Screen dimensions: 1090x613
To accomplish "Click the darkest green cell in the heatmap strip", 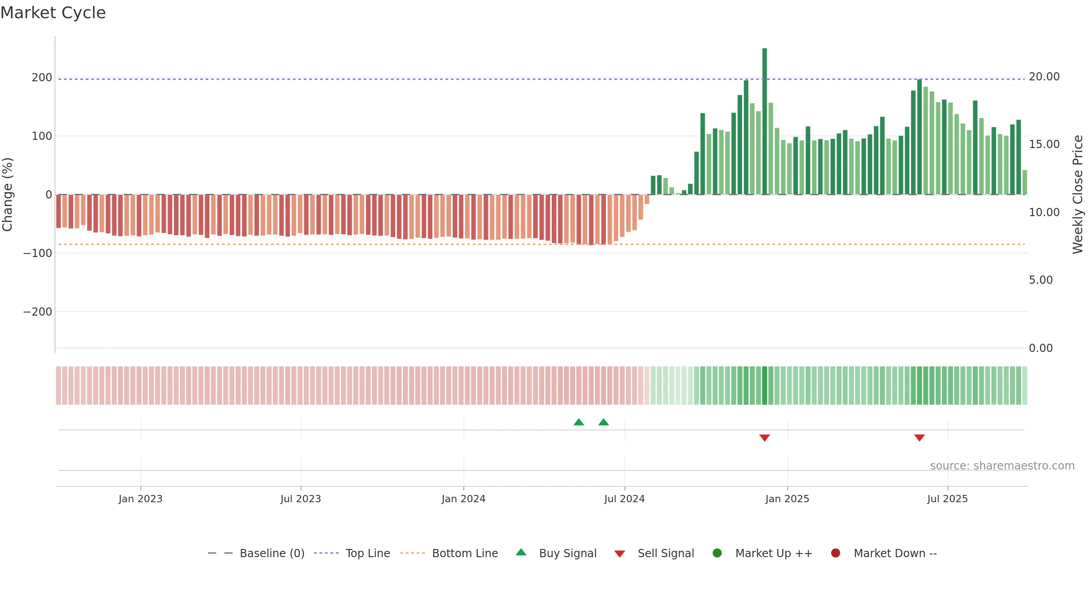I will pos(765,386).
